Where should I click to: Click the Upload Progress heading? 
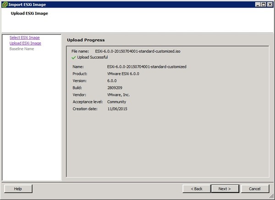pyautogui.click(x=86, y=40)
